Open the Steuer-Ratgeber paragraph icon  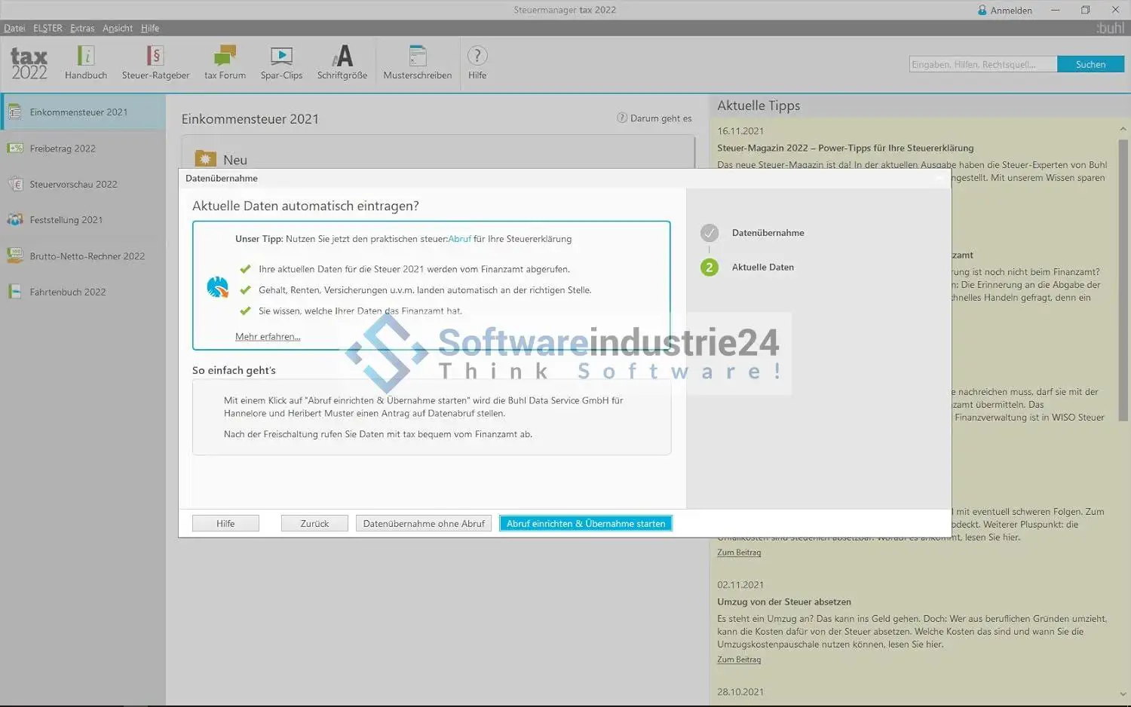click(155, 57)
